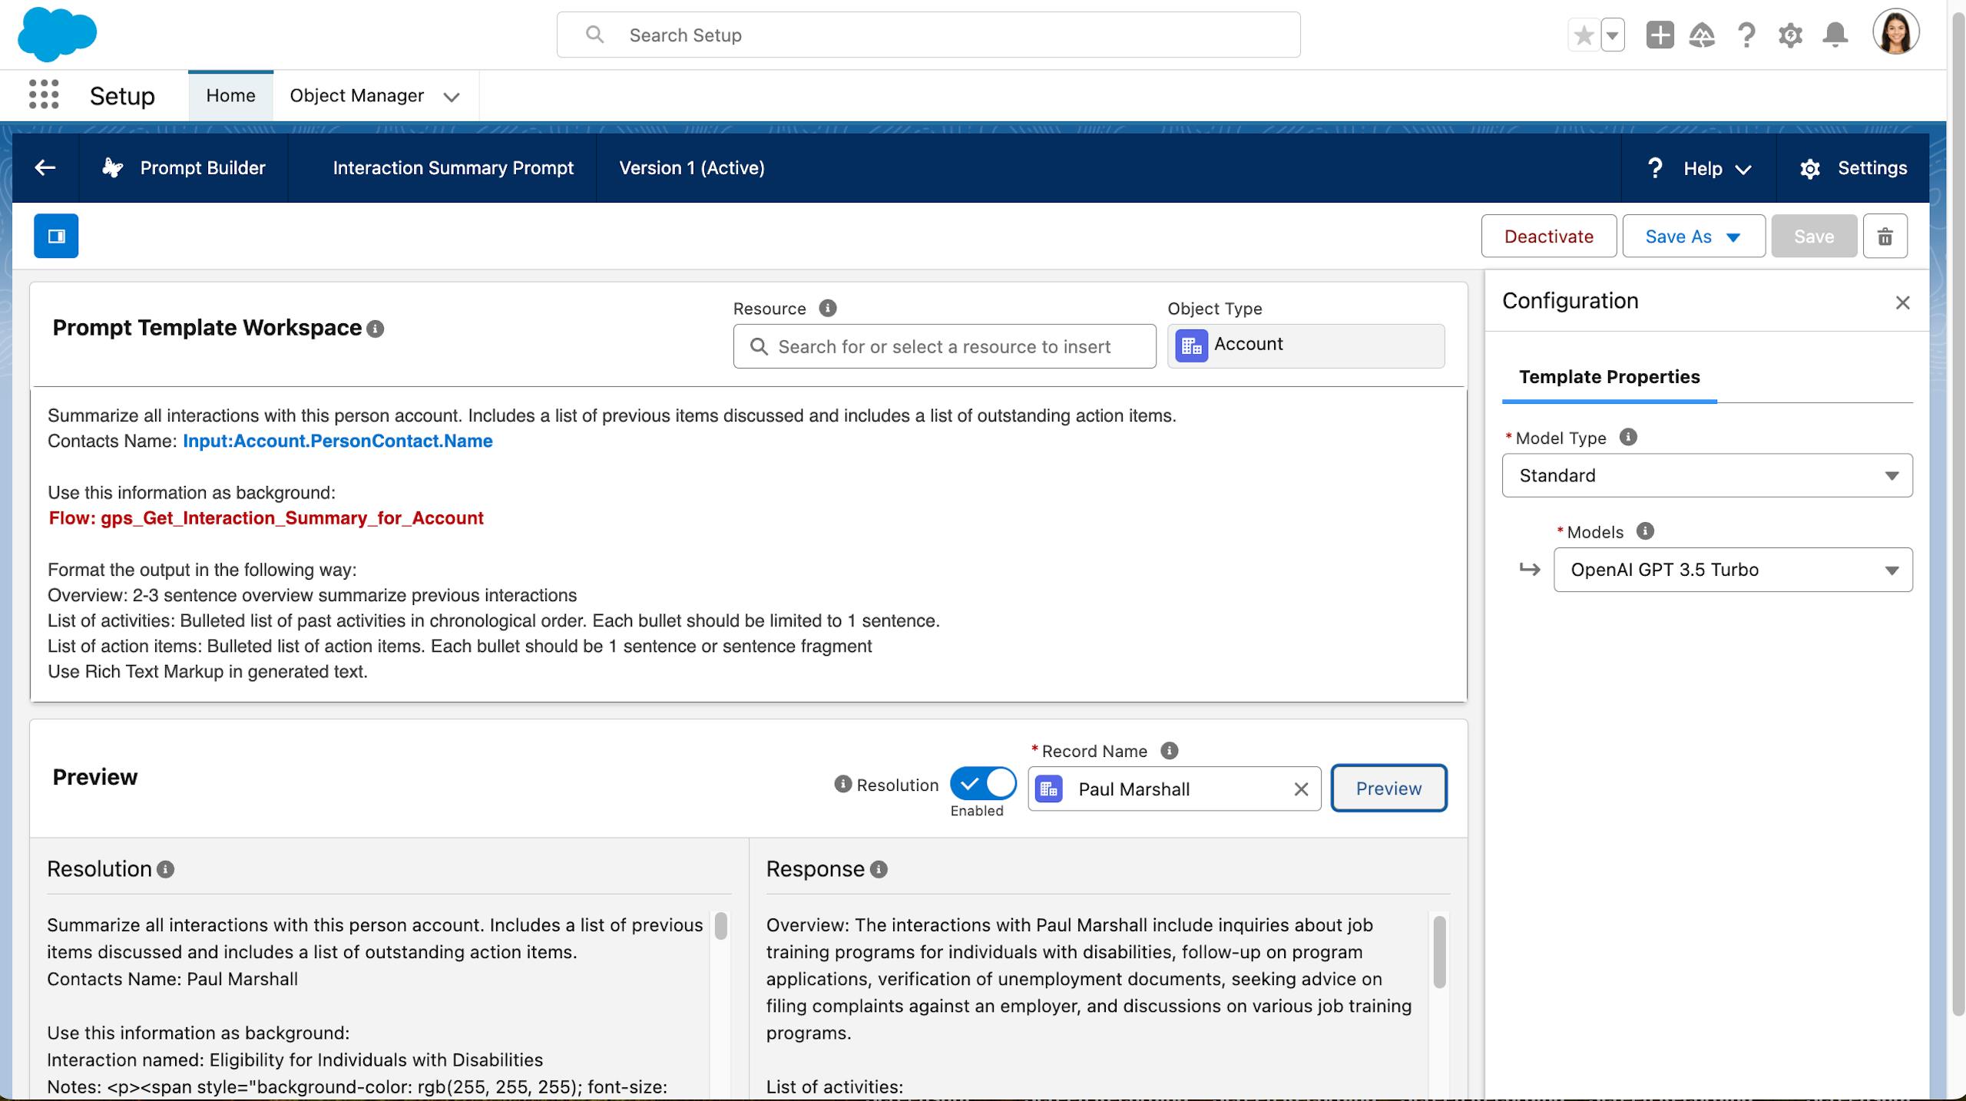The width and height of the screenshot is (1966, 1101).
Task: Expand the Model Type Standard dropdown
Action: point(1706,475)
